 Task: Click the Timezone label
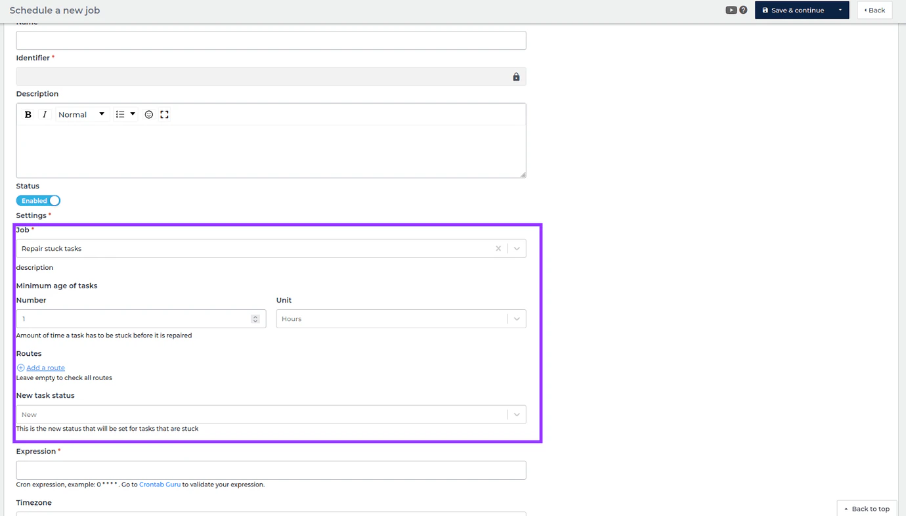point(34,503)
